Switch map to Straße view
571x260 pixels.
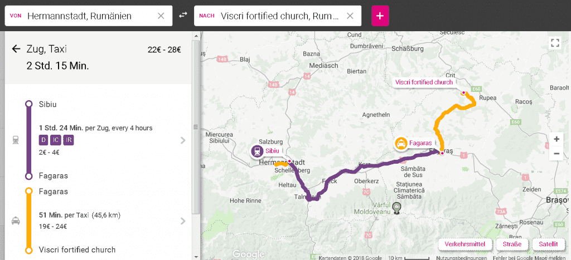point(512,244)
